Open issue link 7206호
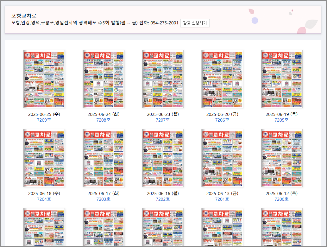The image size is (327, 247). pos(222,120)
